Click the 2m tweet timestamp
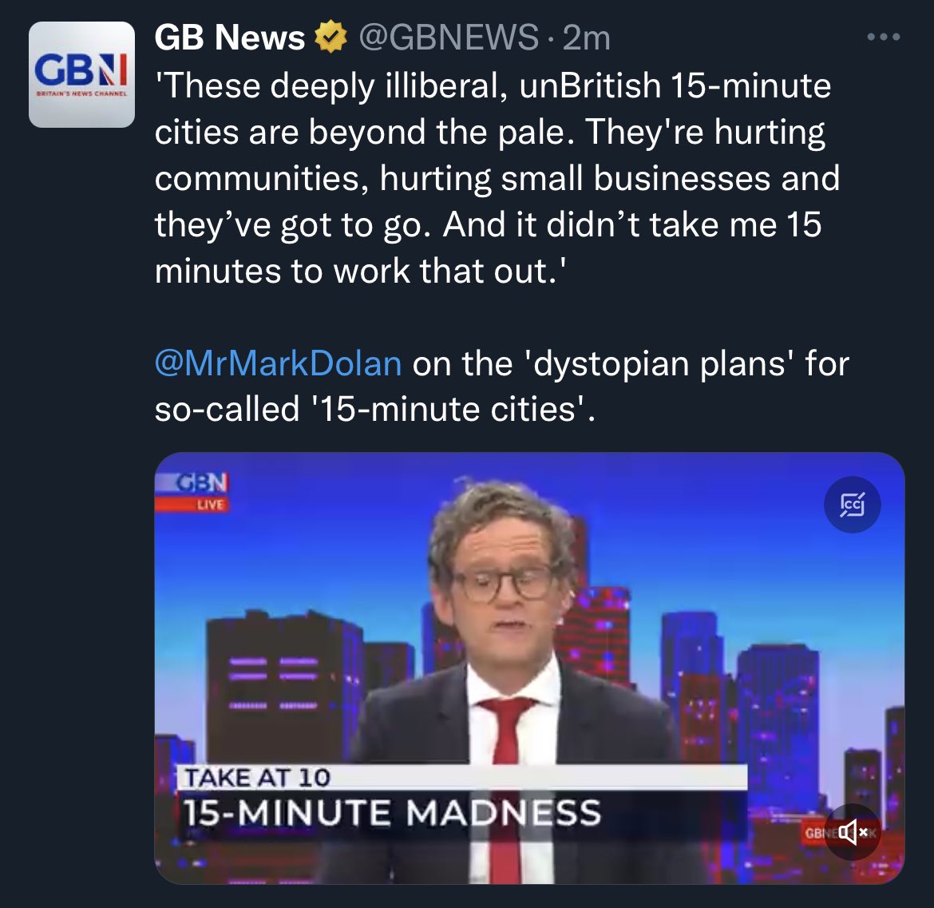The image size is (934, 908). click(x=586, y=38)
